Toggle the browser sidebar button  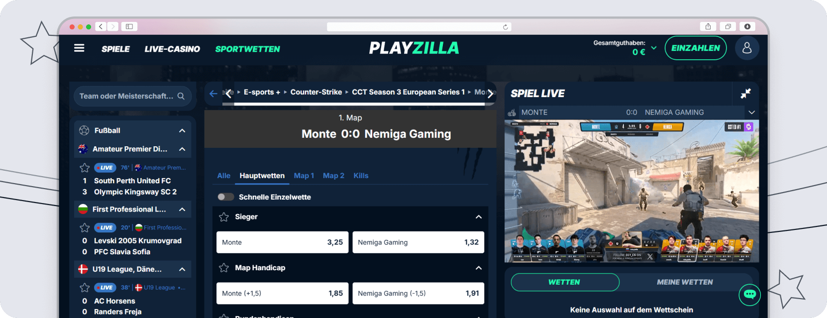(129, 26)
